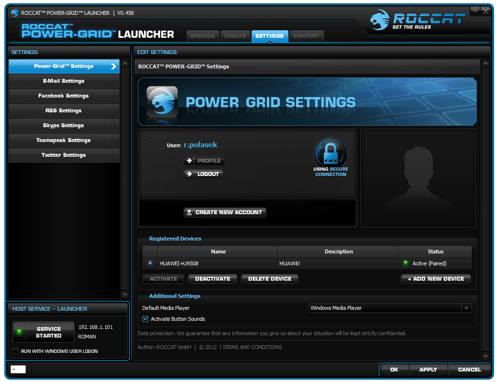
Task: Click the IP address 192.168.1.101
Action: click(96, 327)
